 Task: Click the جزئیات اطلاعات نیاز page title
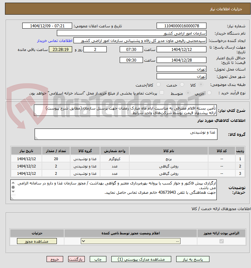click(226, 9)
